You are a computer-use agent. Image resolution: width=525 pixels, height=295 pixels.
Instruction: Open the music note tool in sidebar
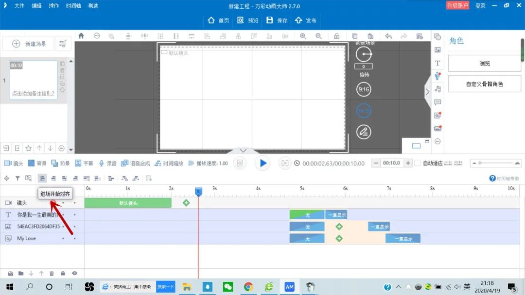437,89
